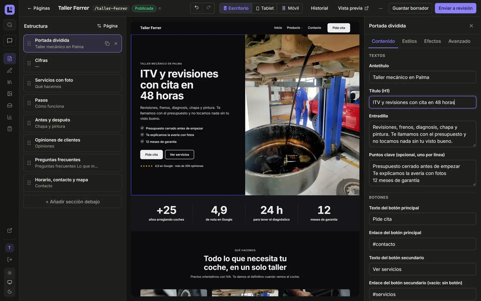Open Página settings in Estructura panel
Screen dimensions: 481x301
pyautogui.click(x=107, y=26)
